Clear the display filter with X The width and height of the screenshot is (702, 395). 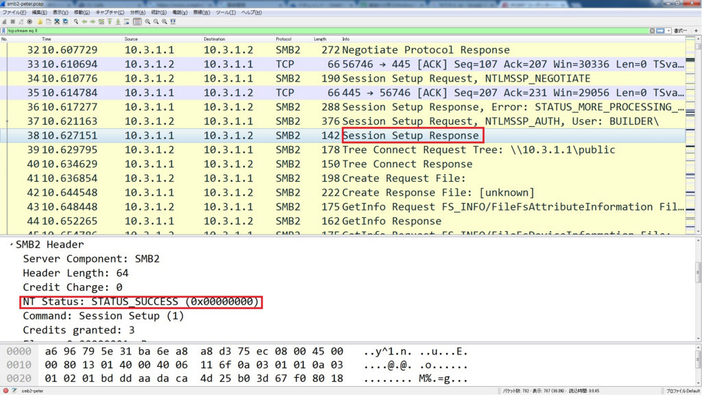tap(653, 31)
